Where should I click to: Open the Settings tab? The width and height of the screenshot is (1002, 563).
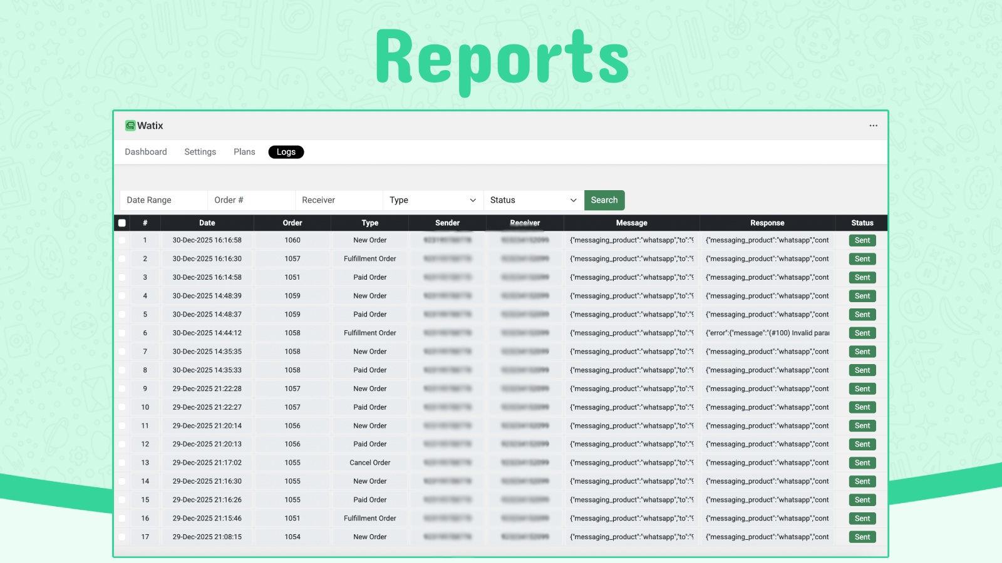200,151
